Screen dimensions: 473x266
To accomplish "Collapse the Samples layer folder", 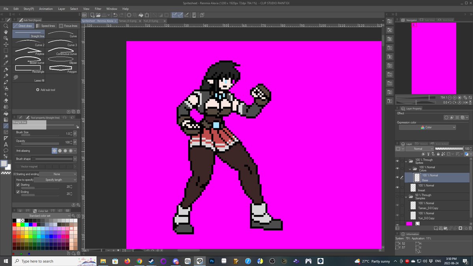I will click(x=406, y=197).
